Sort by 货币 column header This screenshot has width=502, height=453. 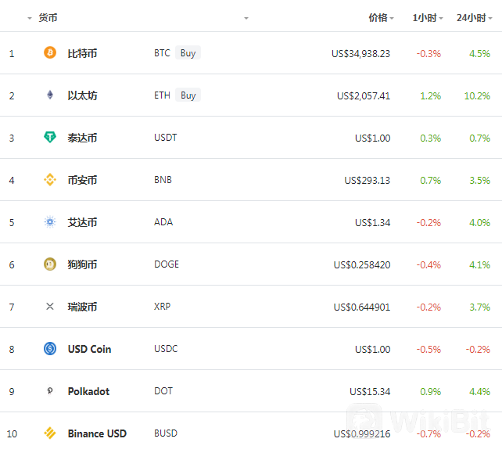[48, 18]
